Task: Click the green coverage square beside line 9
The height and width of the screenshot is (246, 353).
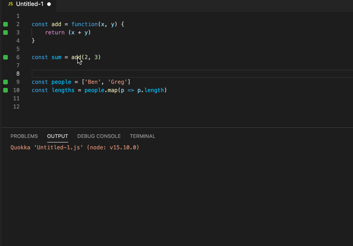Action: tap(5, 82)
